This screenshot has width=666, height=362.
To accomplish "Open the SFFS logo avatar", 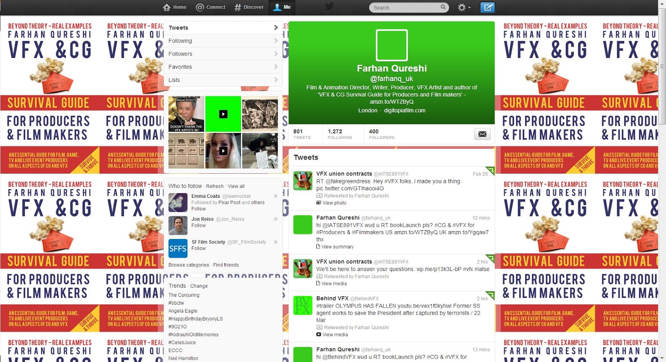I will (178, 249).
